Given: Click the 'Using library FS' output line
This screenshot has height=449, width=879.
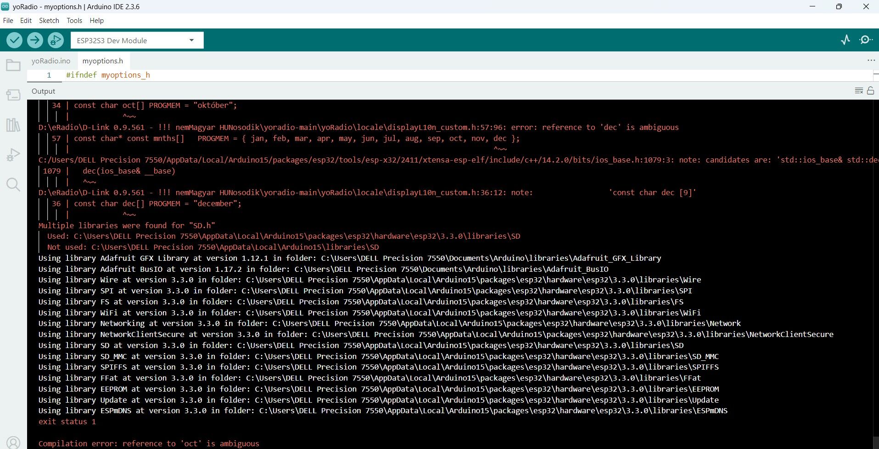Looking at the screenshot, I should (x=361, y=302).
